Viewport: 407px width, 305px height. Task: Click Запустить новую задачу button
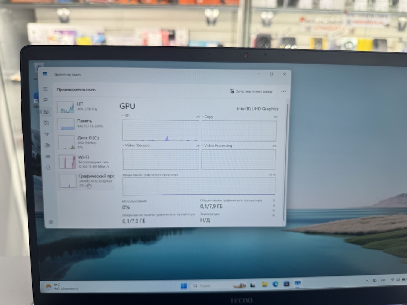click(x=251, y=91)
